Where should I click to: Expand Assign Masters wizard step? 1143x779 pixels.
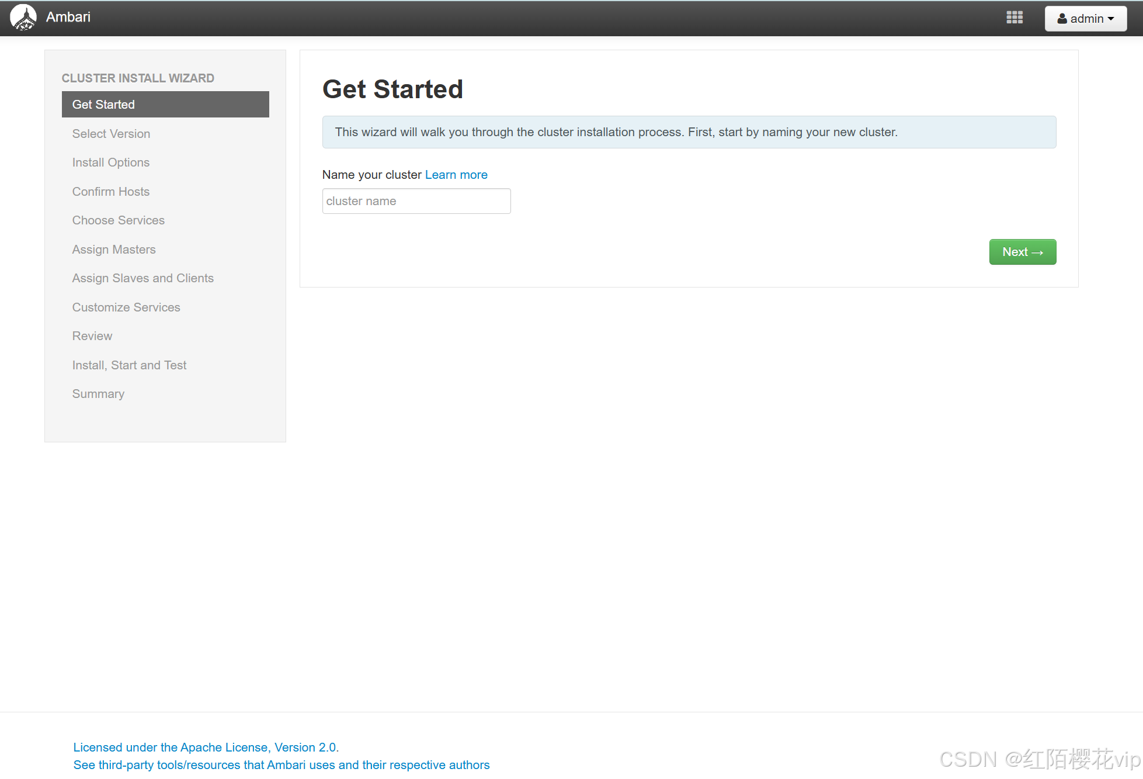114,248
